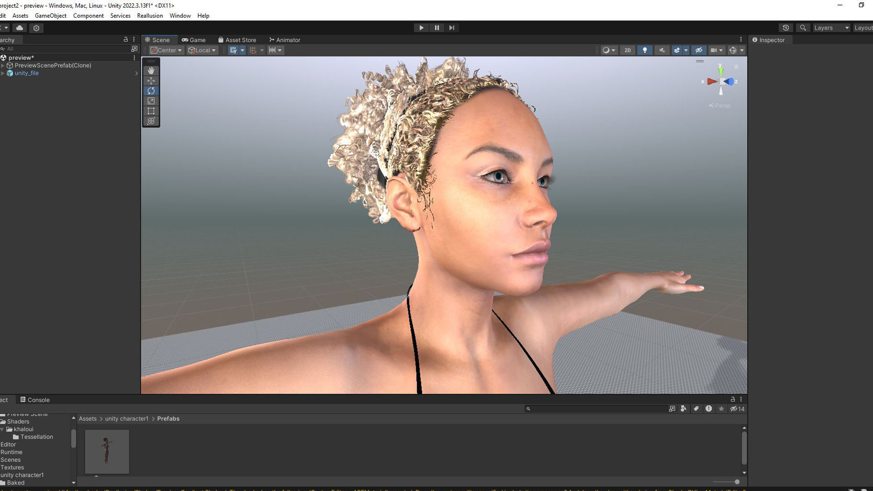
Task: Toggle 2D view mode
Action: 627,50
